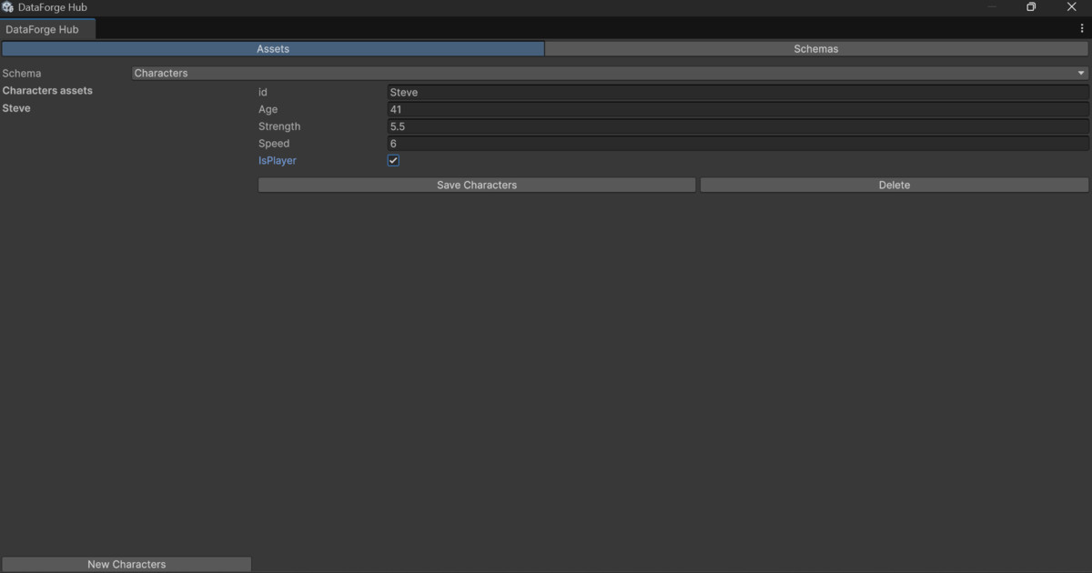This screenshot has width=1092, height=573.
Task: Switch to the Schemas tab
Action: coord(815,48)
